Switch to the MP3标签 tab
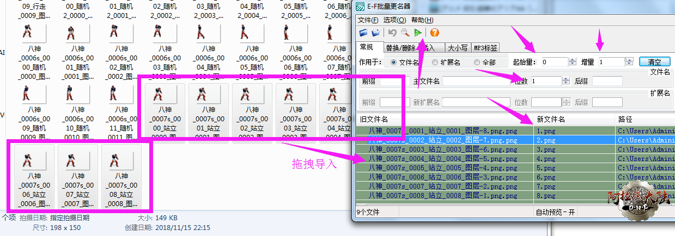675x236 pixels. [484, 48]
